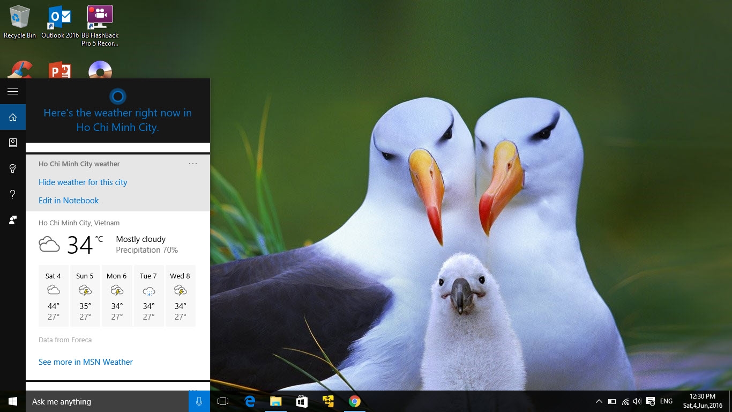This screenshot has height=412, width=732.
Task: Select the BB FlashBack Pro 5 Recorder shortcut
Action: click(100, 26)
